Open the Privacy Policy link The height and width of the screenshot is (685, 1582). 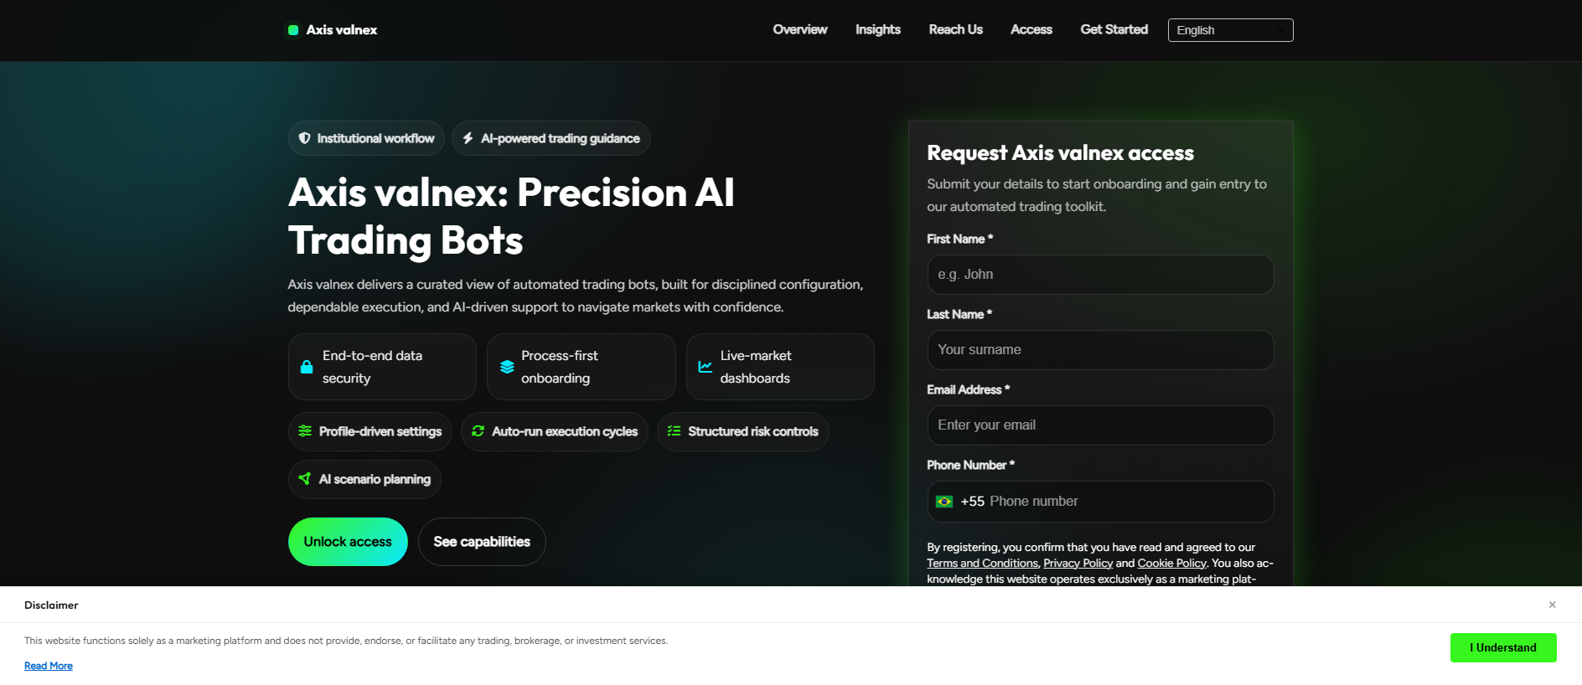[1078, 564]
